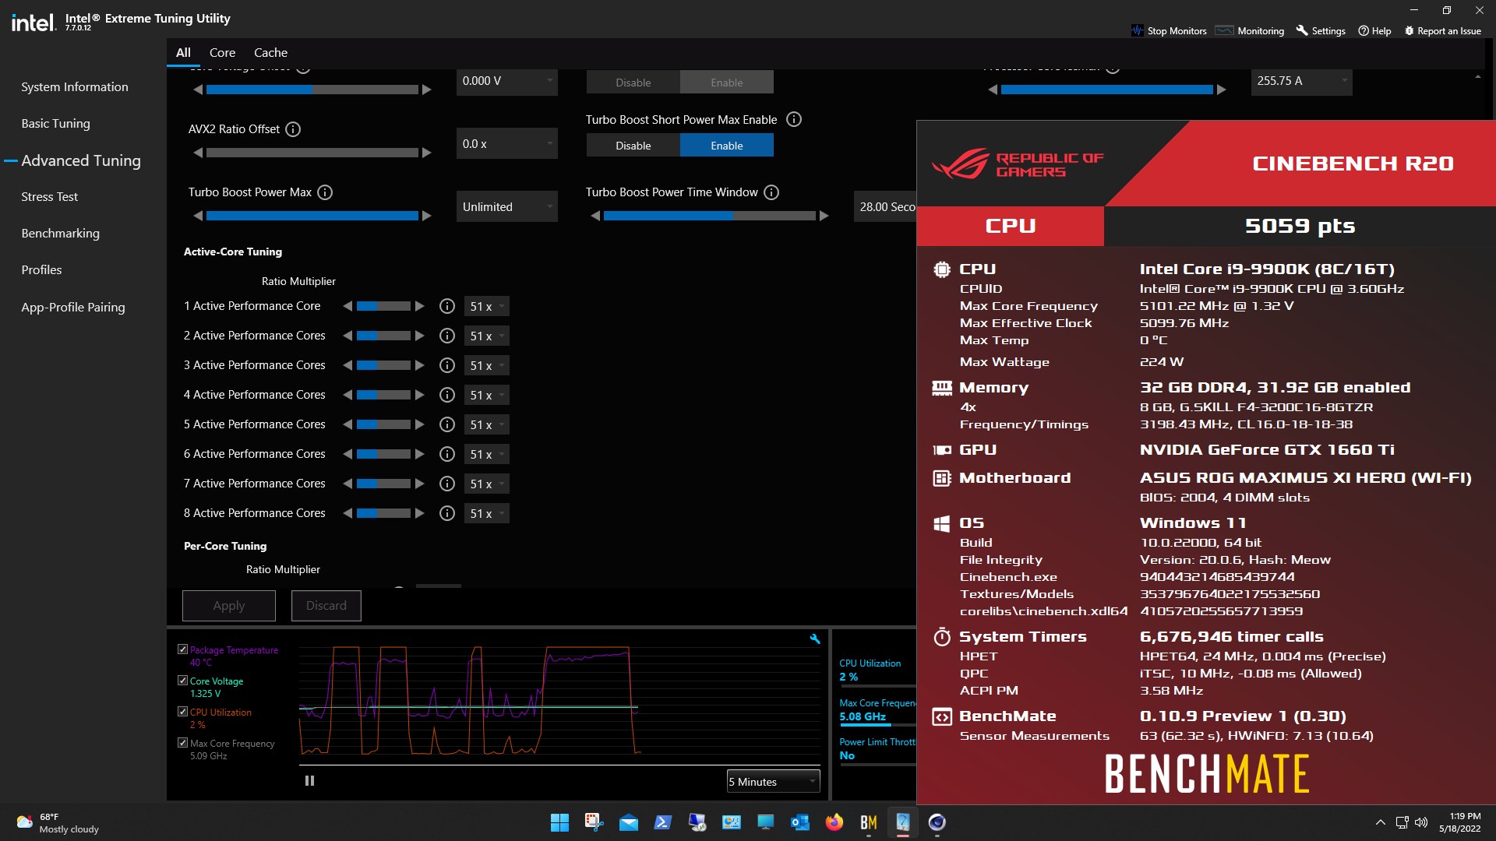Click info icon for 3 Active Performance Cores
Viewport: 1496px width, 841px height.
click(447, 365)
